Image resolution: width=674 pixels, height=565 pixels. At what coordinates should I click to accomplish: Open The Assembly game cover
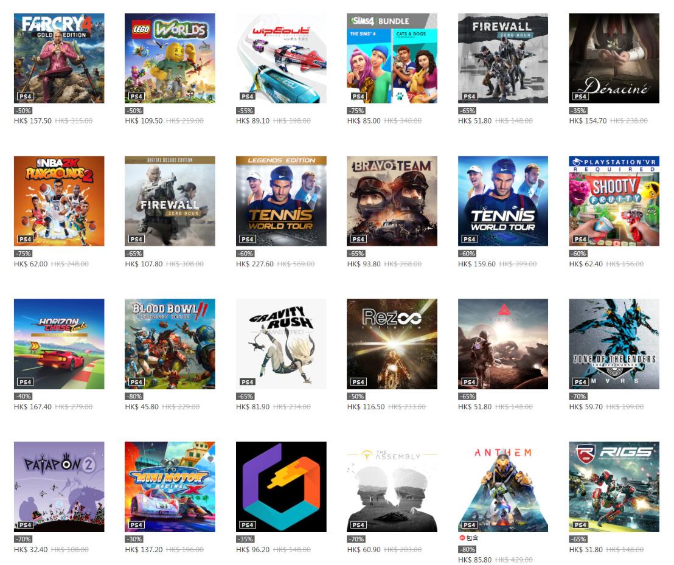392,487
